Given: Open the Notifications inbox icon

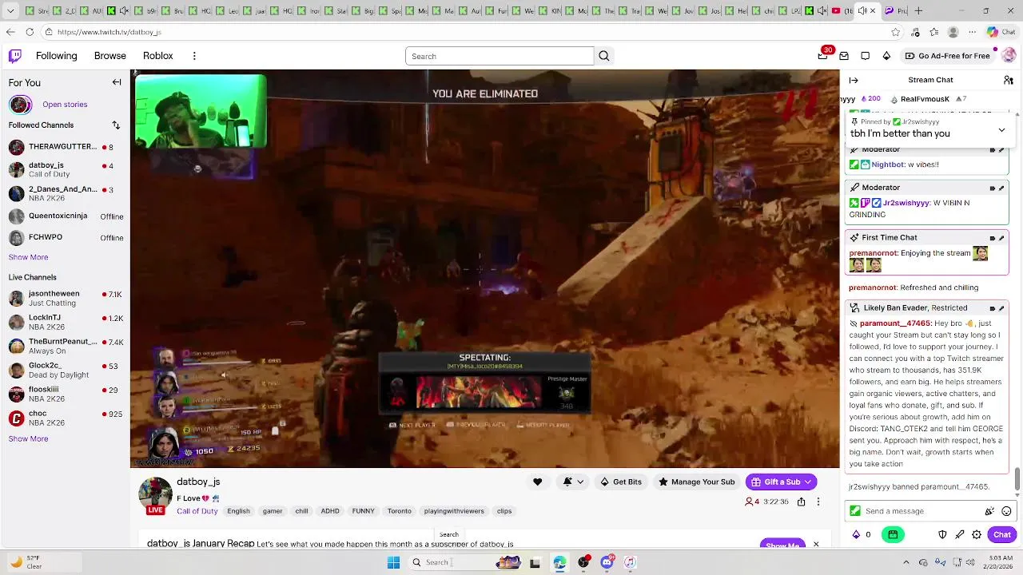Looking at the screenshot, I should click(x=844, y=56).
